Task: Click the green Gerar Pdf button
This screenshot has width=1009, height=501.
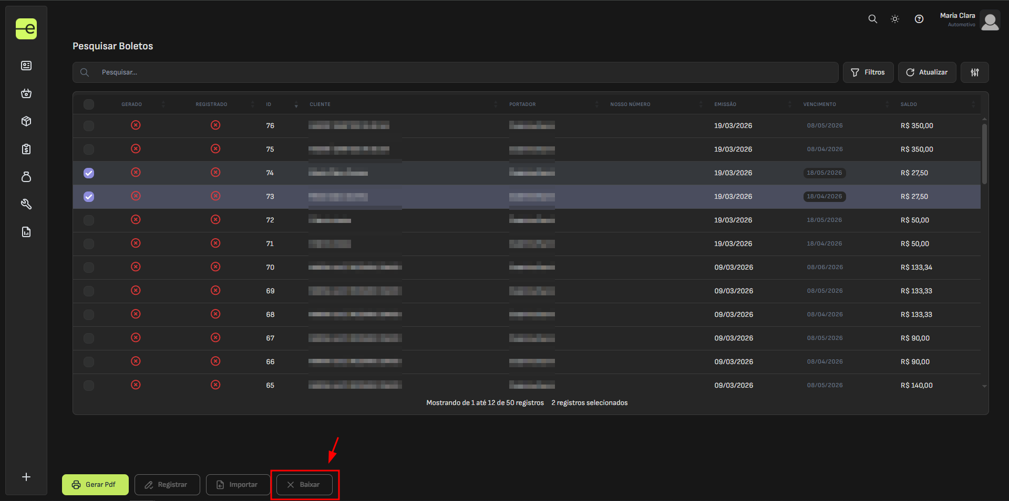Action: click(x=95, y=485)
